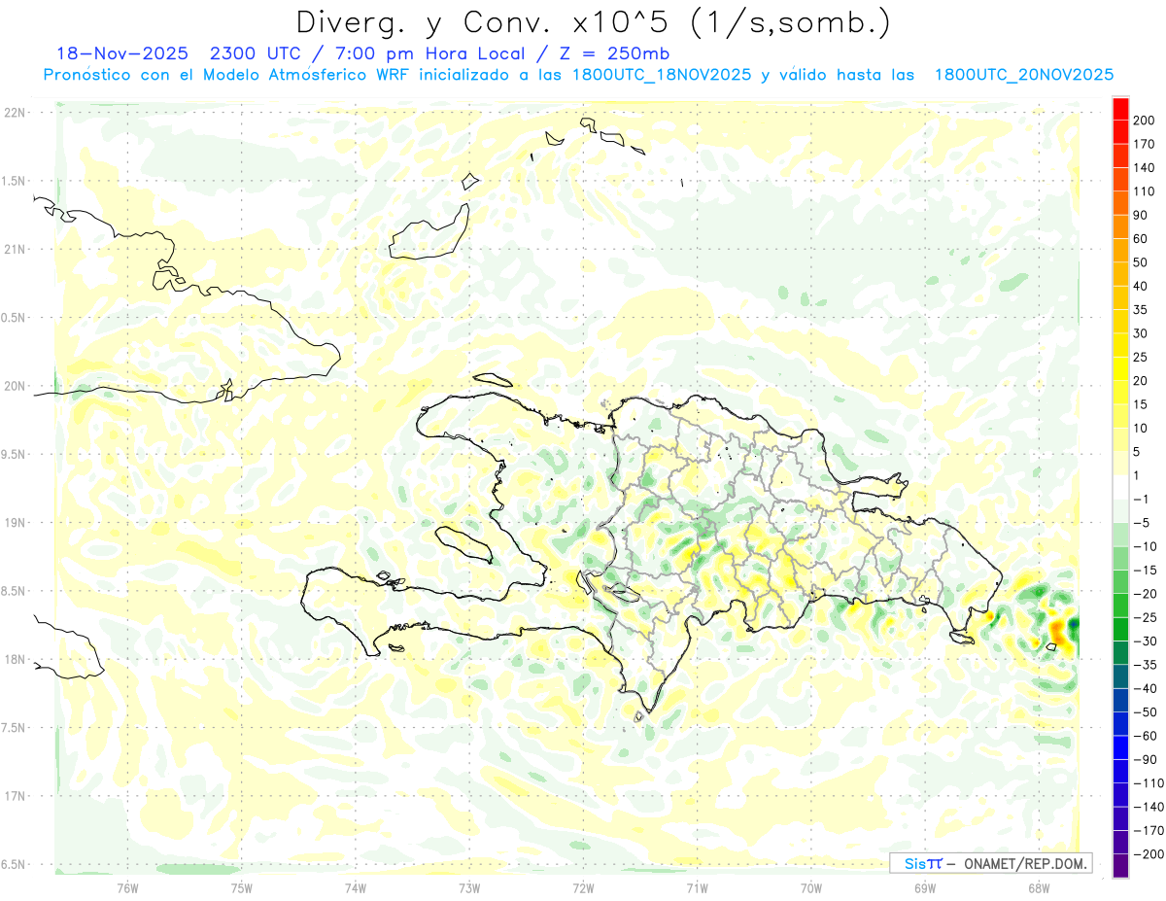
Task: Click the latitude axis label "19N"
Action: [x=14, y=523]
